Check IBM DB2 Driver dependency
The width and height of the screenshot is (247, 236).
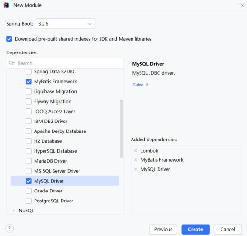[x=28, y=121]
